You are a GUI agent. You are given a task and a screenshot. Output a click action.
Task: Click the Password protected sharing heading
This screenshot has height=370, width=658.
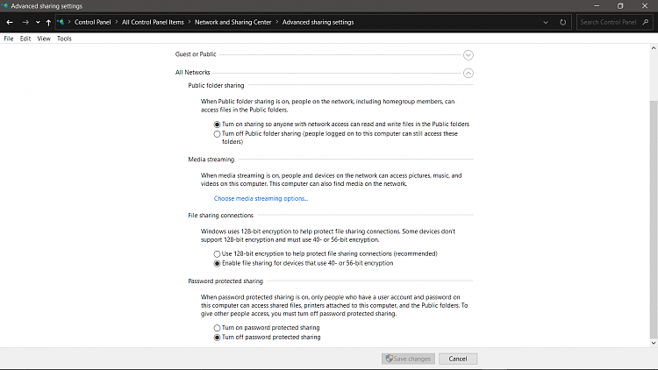tap(225, 281)
